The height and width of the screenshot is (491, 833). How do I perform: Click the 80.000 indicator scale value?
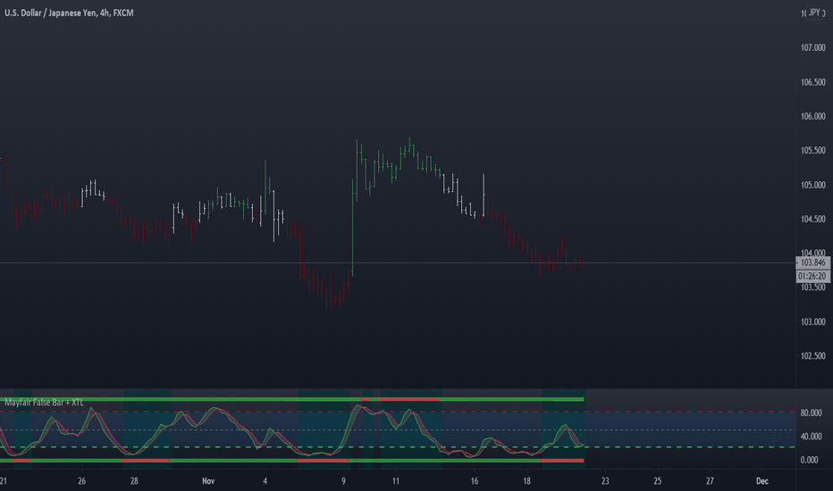coord(812,412)
